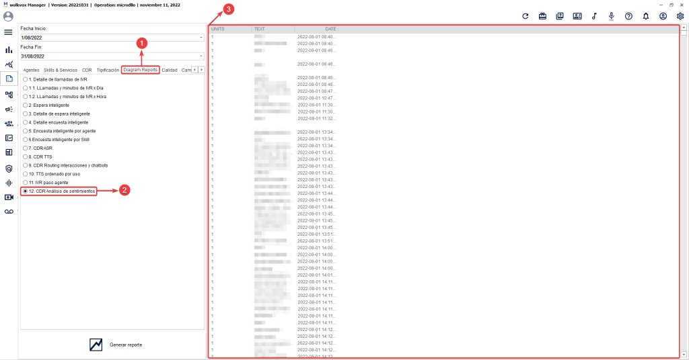Select 1.1. LLamadas y minutos de IVR x Dia
Image resolution: width=689 pixels, height=360 pixels.
[63, 88]
